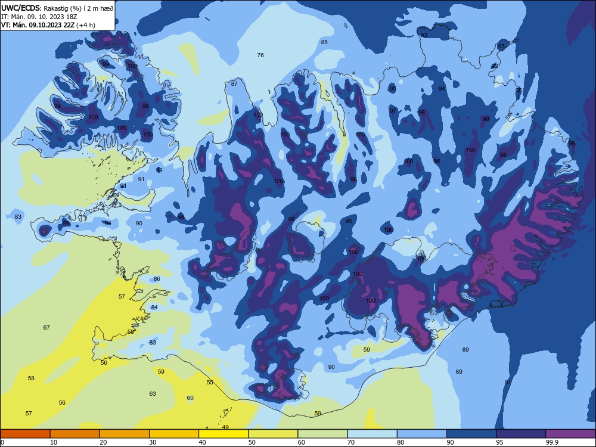
Task: Click the 85 humidity value over the northern sea
Action: 324,42
